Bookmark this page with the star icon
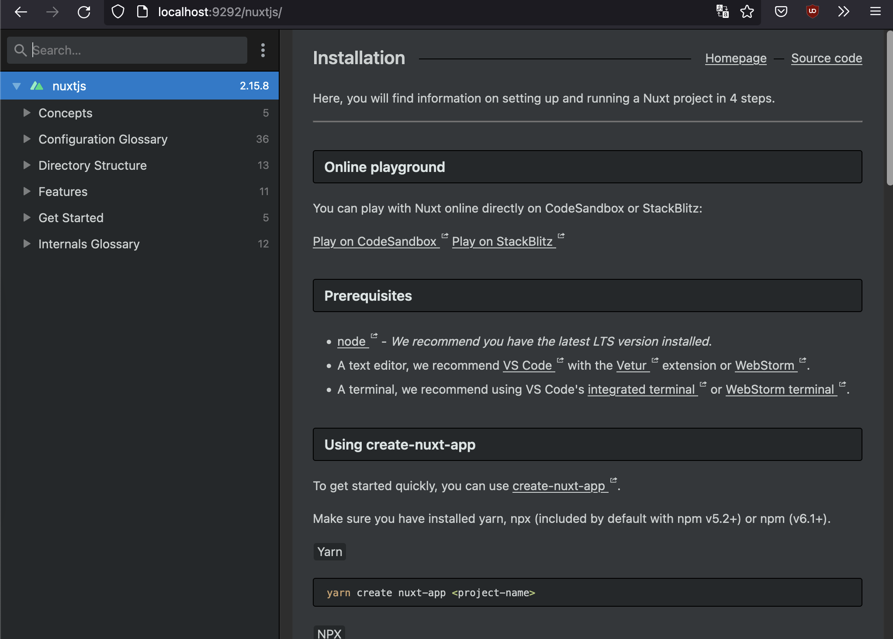 pyautogui.click(x=747, y=12)
